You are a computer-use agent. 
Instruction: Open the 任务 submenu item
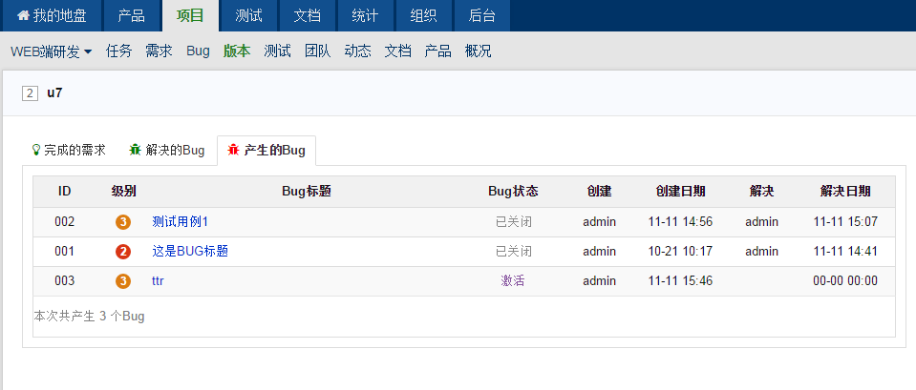[x=119, y=51]
